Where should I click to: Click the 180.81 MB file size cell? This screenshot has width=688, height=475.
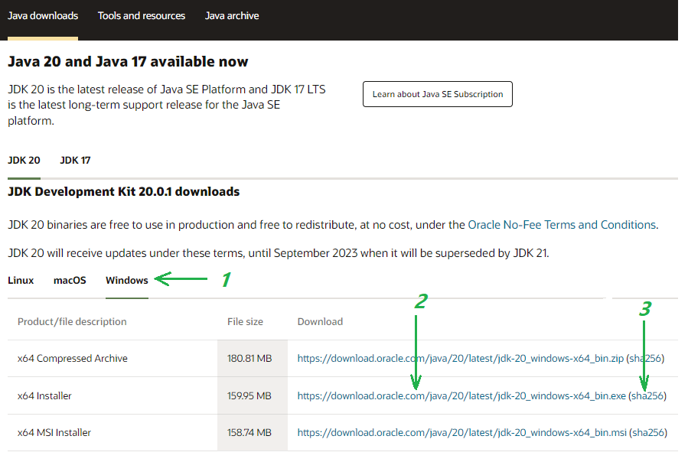tap(253, 358)
